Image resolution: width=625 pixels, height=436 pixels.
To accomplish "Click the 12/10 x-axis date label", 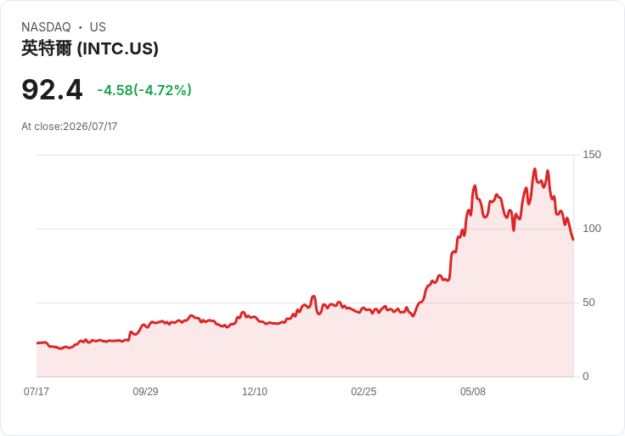I will click(x=255, y=391).
